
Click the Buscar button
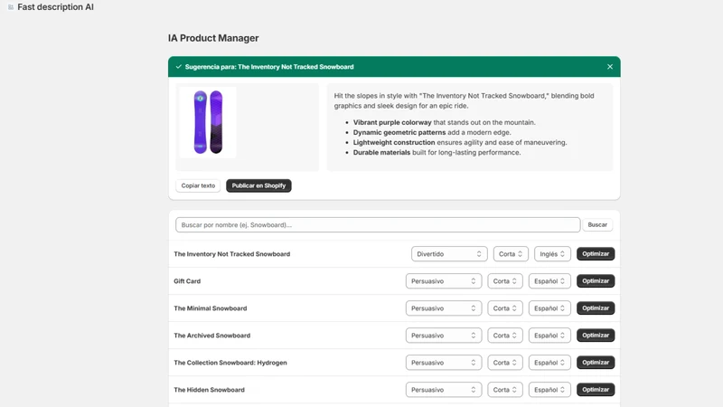click(x=597, y=224)
